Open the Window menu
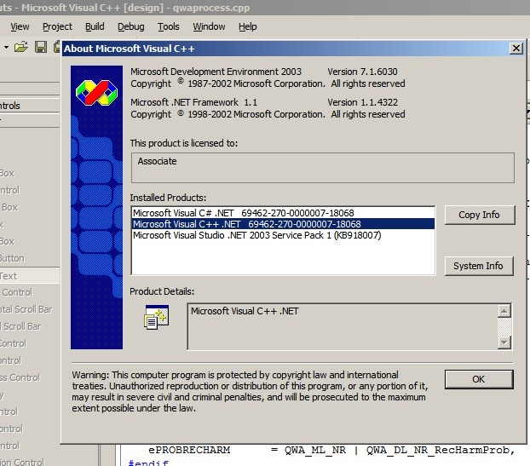Viewport: 530px width, 466px height. (x=209, y=26)
